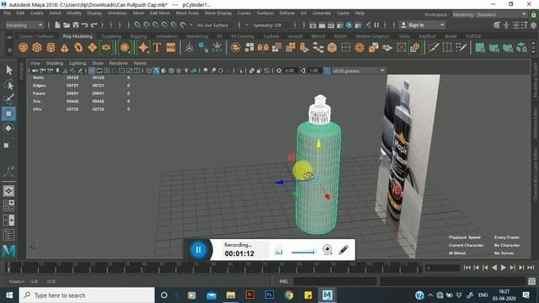539x303 pixels.
Task: Activate the Rotate tool in toolbox
Action: 9,129
